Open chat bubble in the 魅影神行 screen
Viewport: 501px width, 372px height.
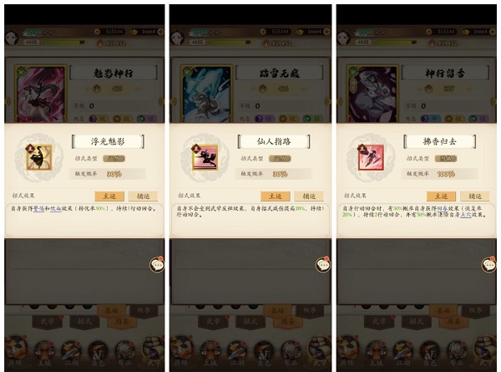157,264
